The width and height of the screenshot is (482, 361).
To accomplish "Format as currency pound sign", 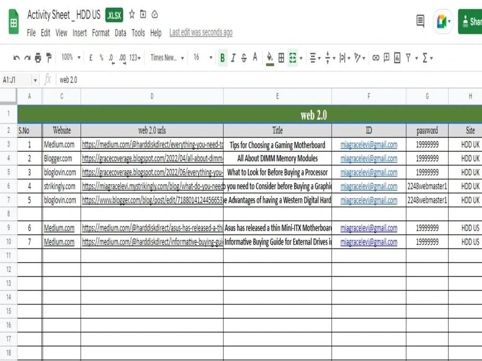I will point(91,57).
